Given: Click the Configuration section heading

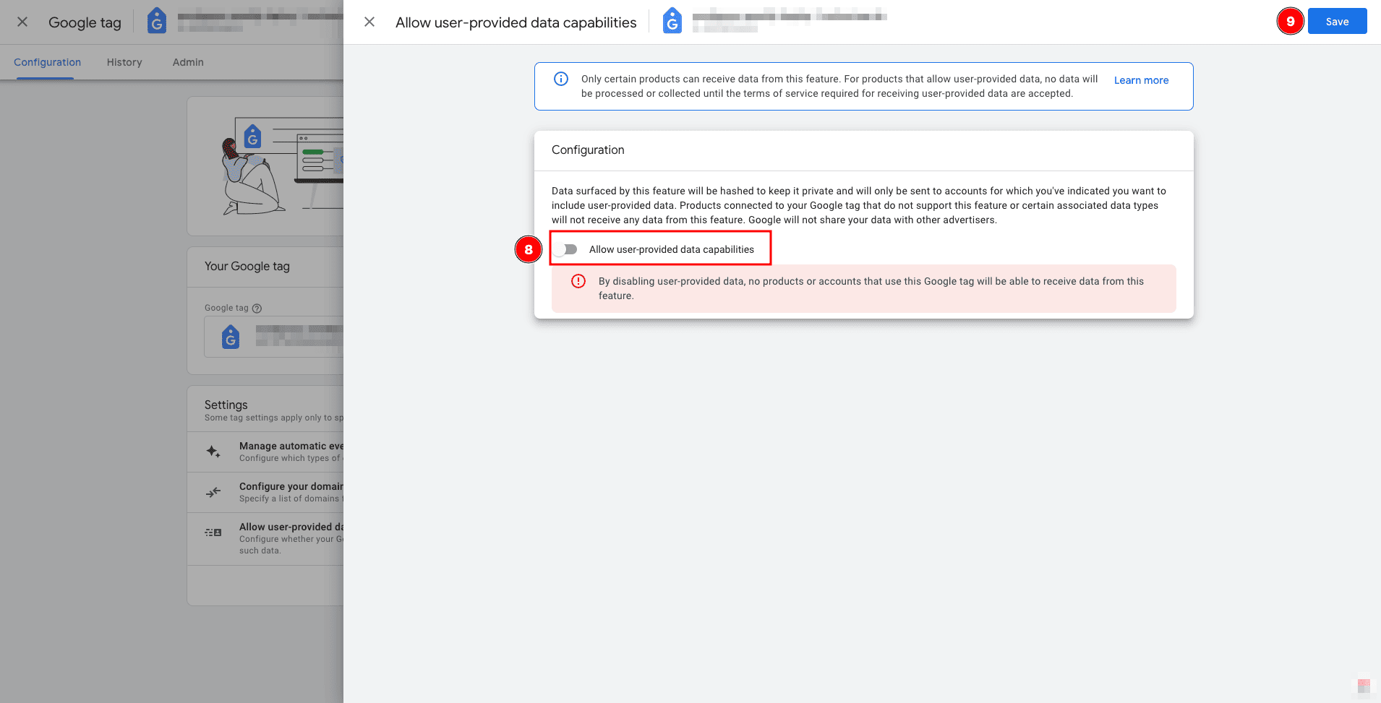Looking at the screenshot, I should click(x=588, y=150).
